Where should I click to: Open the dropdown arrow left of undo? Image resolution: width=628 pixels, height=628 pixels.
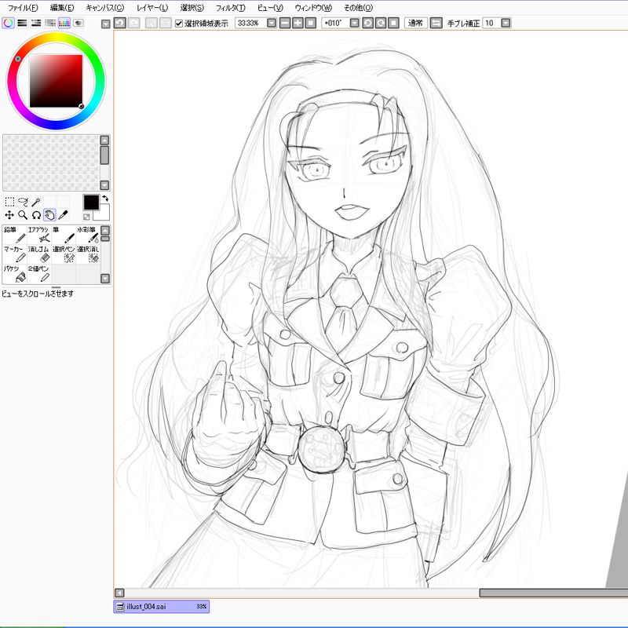point(106,24)
